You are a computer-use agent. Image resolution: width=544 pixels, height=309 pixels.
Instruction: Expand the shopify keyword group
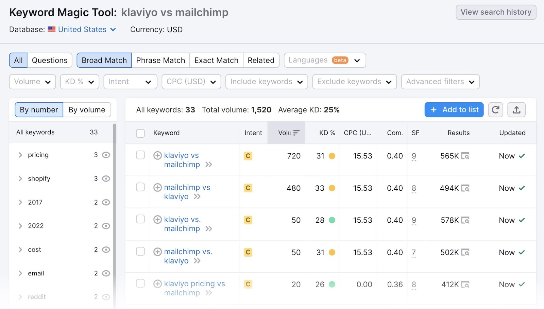pos(20,179)
